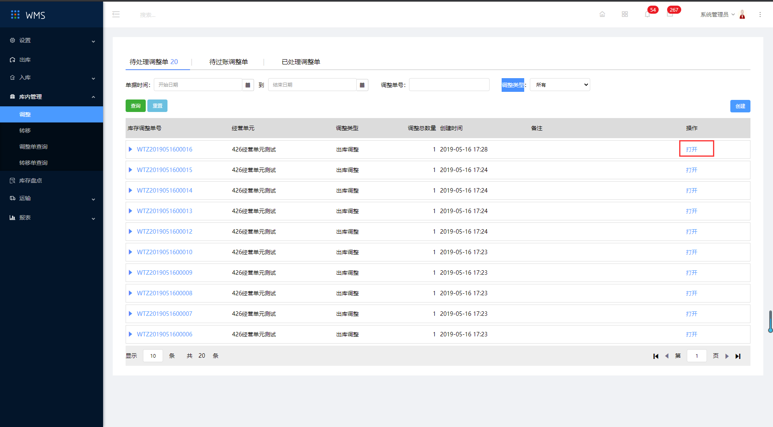Jump to first page of results
Image resolution: width=773 pixels, height=427 pixels.
click(x=656, y=356)
